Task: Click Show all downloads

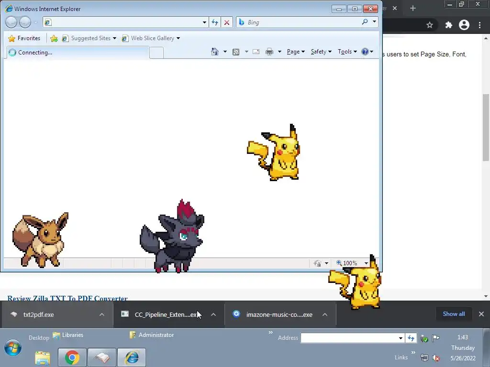Action: 454,314
